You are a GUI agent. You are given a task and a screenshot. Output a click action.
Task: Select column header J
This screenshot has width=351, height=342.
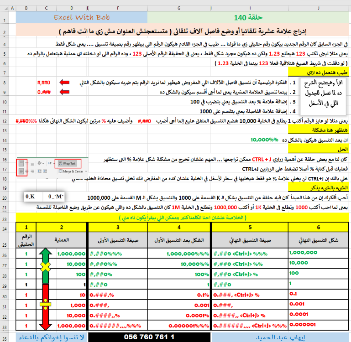[x=318, y=8]
